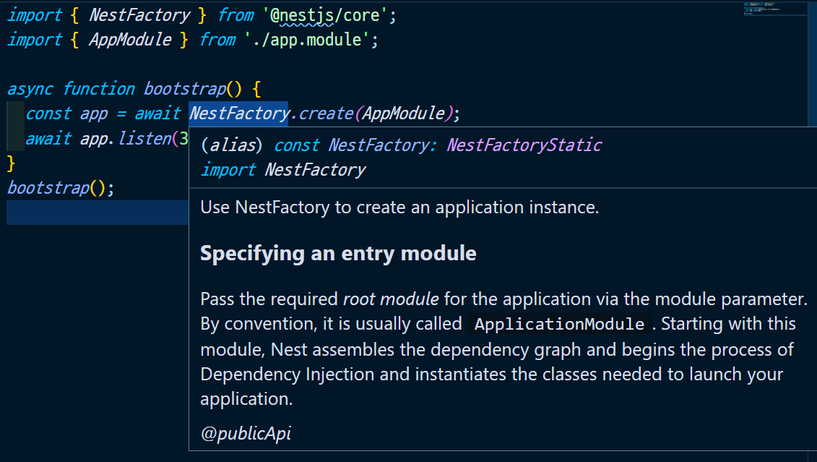Image resolution: width=817 pixels, height=462 pixels.
Task: Click the listen method call on app
Action: [145, 138]
